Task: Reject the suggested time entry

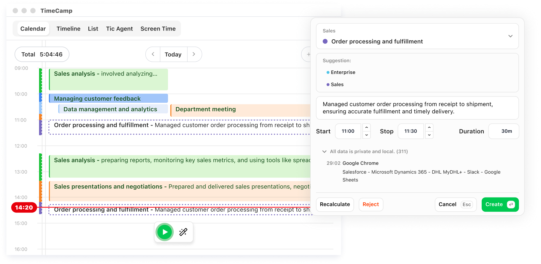Action: click(x=371, y=204)
